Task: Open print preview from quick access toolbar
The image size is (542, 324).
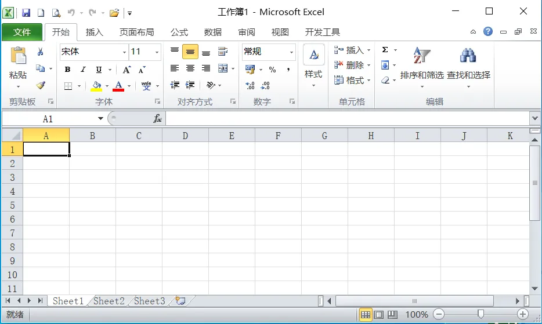Action: pos(56,13)
